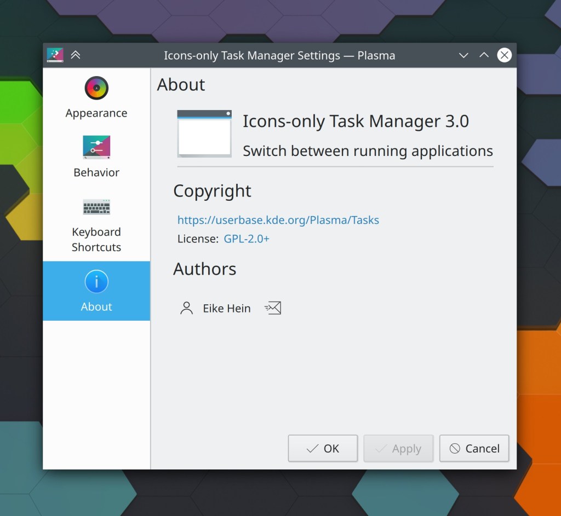561x516 pixels.
Task: Open the window menu icon in title bar
Action: coord(55,55)
